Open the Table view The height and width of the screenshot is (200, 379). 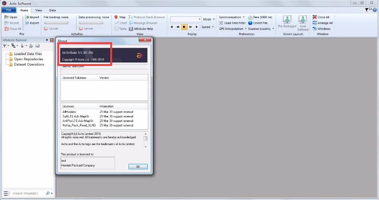coord(121,29)
